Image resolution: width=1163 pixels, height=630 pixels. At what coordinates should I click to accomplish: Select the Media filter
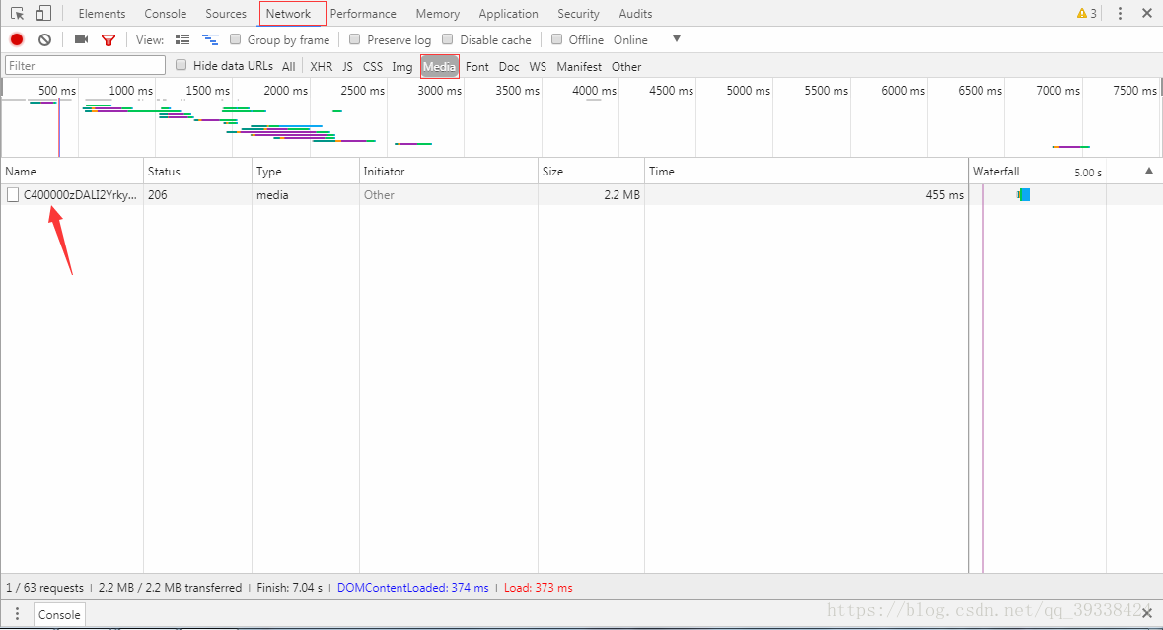tap(439, 67)
